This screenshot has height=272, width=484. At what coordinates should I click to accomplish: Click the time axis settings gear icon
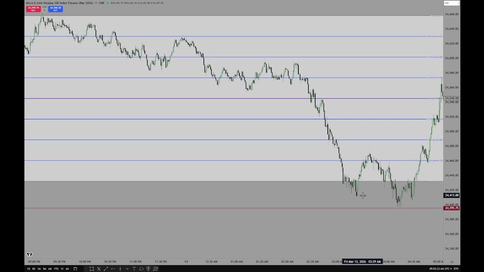(451, 261)
